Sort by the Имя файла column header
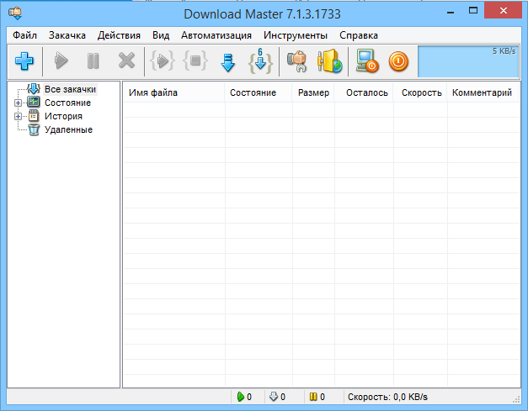Viewport: 528px width, 411px height. click(173, 92)
